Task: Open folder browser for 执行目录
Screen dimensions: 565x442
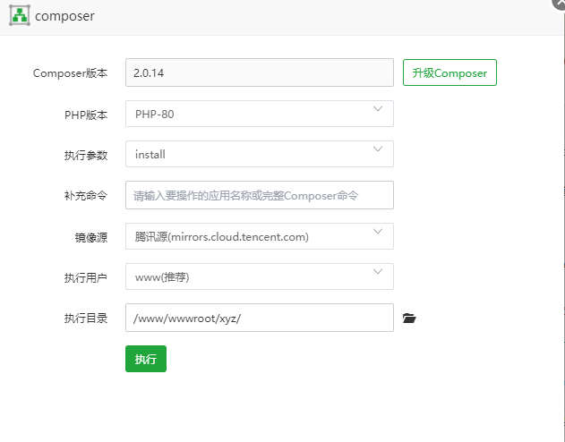Action: 409,319
